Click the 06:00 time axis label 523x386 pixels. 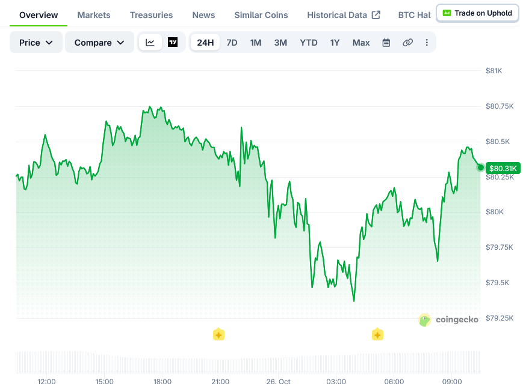394,381
